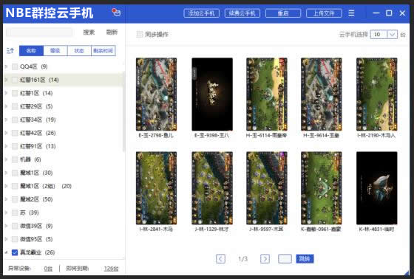This screenshot has width=414, height=279.
Task: Open cloud phone thumbnail H-玉-6114
Action: point(267,94)
